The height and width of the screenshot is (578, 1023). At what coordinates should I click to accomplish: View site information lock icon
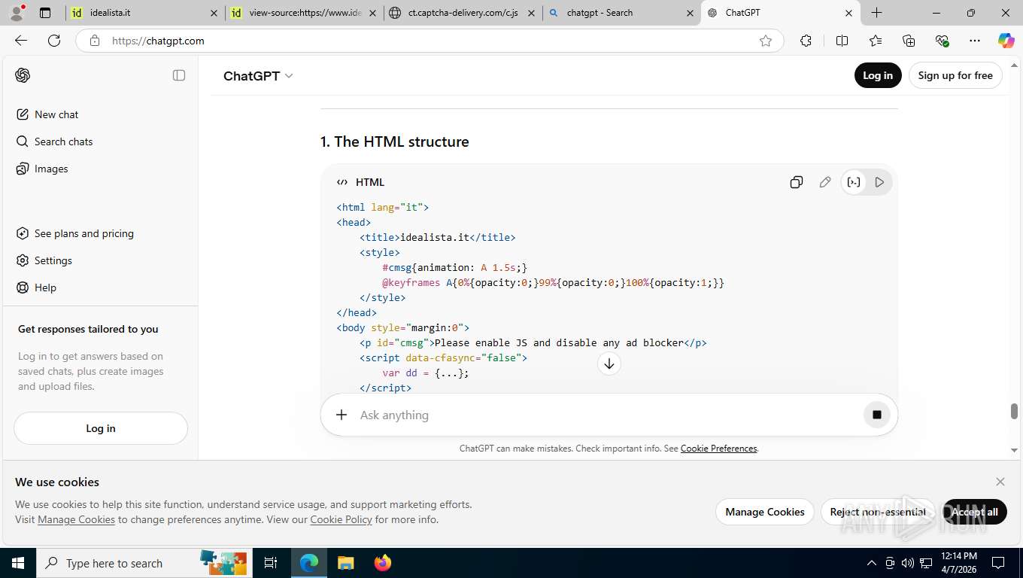pyautogui.click(x=94, y=41)
